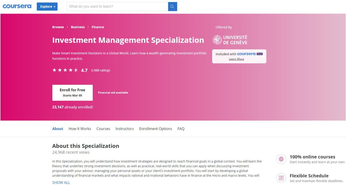Screen dimensions: 349x196
Task: Click the search input field
Action: 117,6
